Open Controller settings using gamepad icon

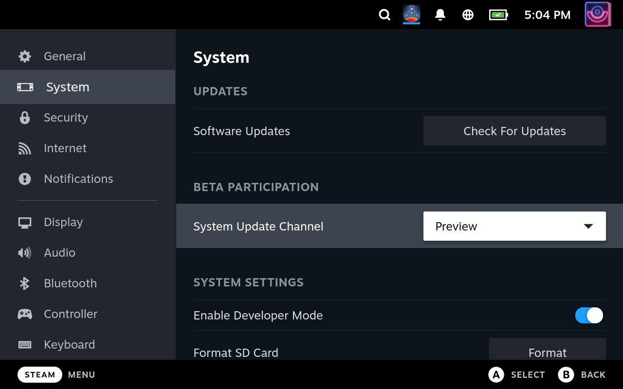25,314
